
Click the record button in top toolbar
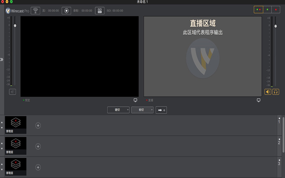(x=66, y=11)
